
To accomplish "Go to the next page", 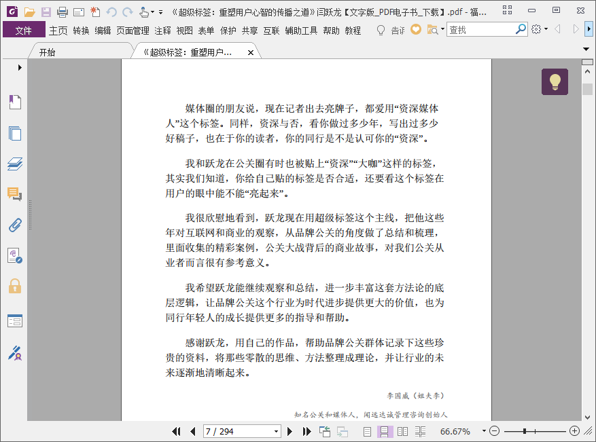I will [x=290, y=431].
